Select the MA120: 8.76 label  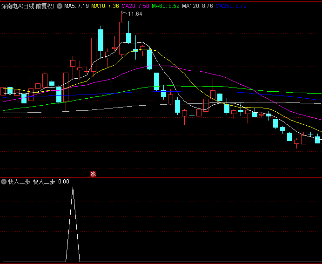point(197,6)
